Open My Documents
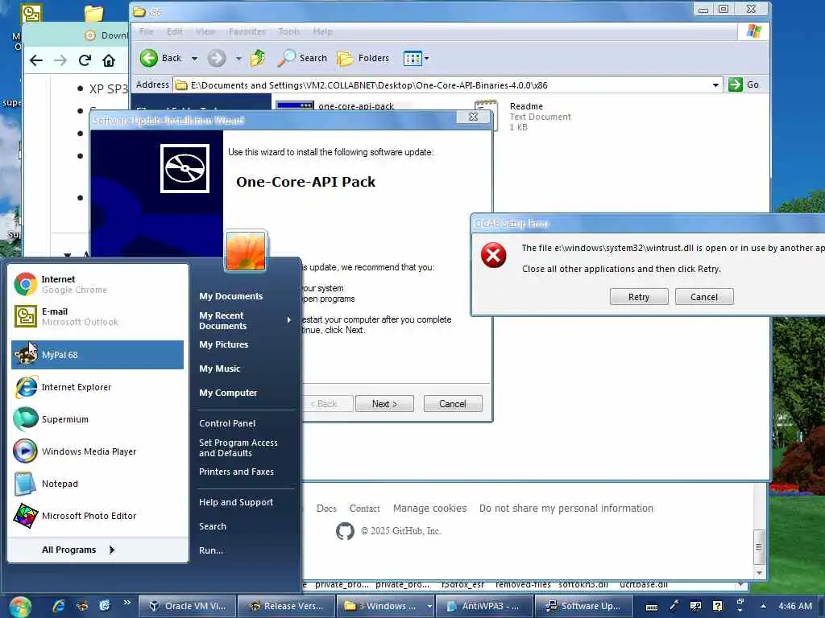The width and height of the screenshot is (825, 618). (x=231, y=296)
